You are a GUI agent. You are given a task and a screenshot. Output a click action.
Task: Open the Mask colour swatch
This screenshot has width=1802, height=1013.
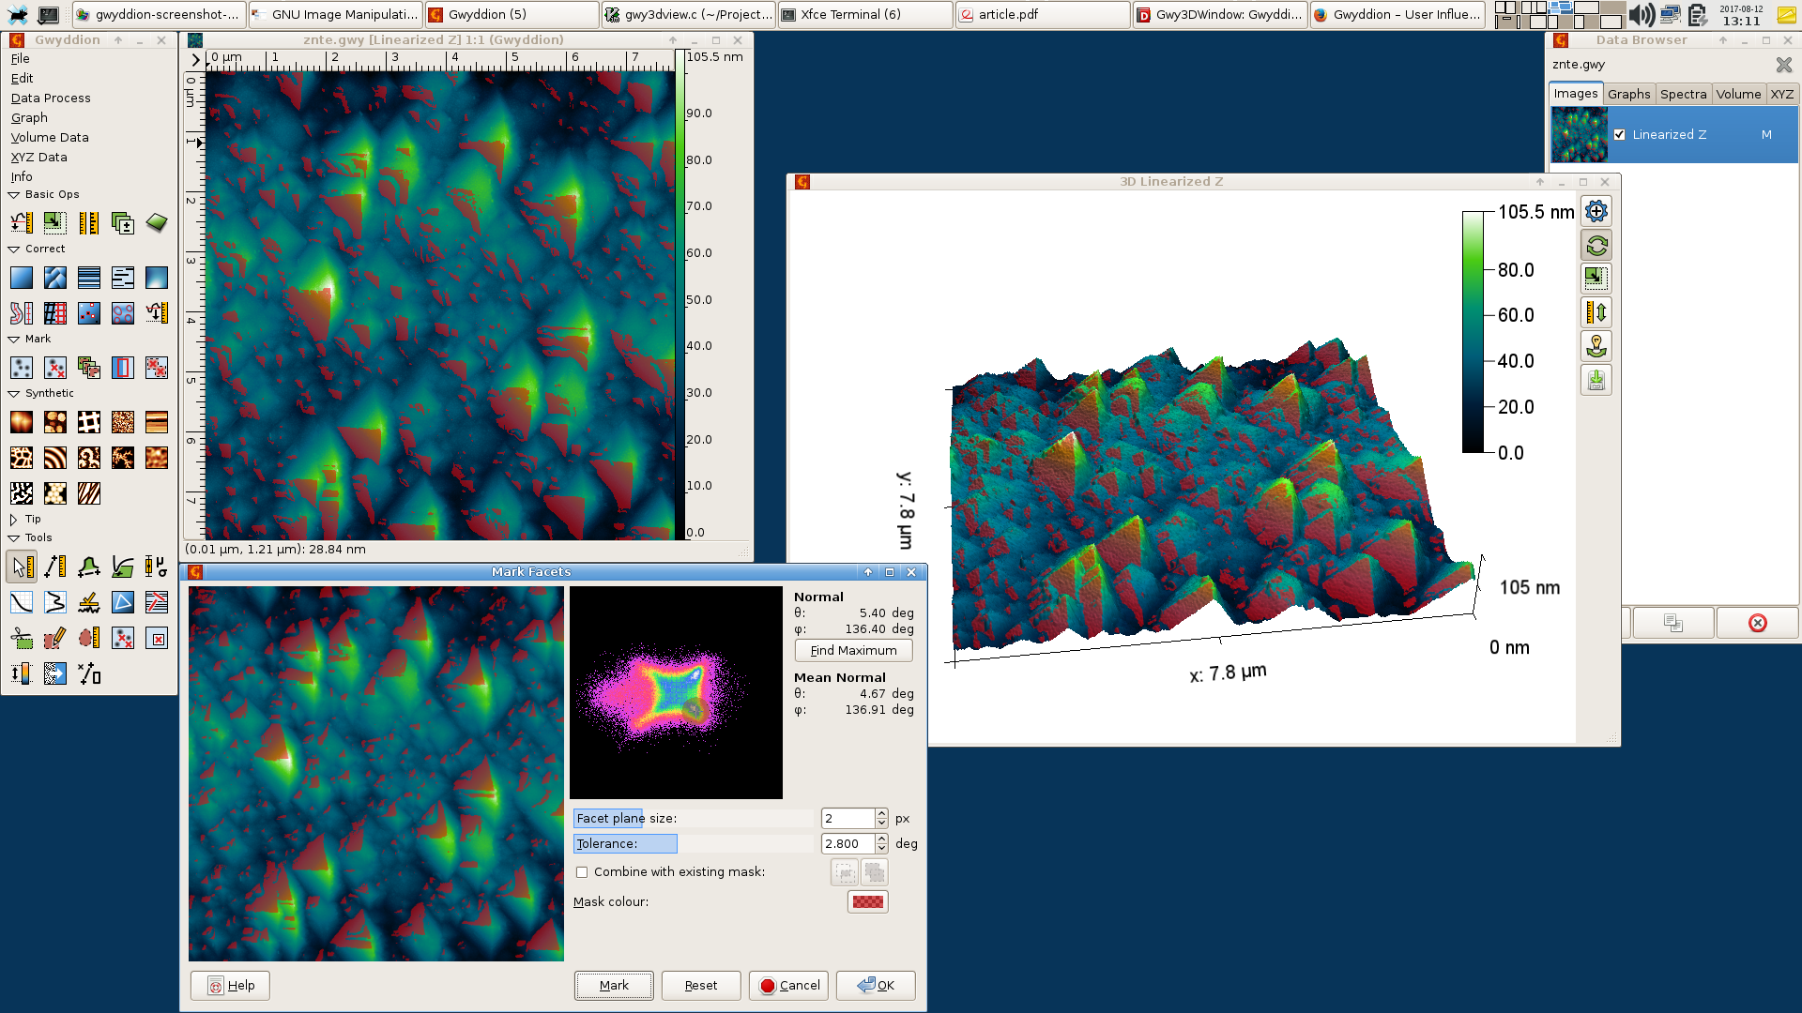click(x=867, y=901)
